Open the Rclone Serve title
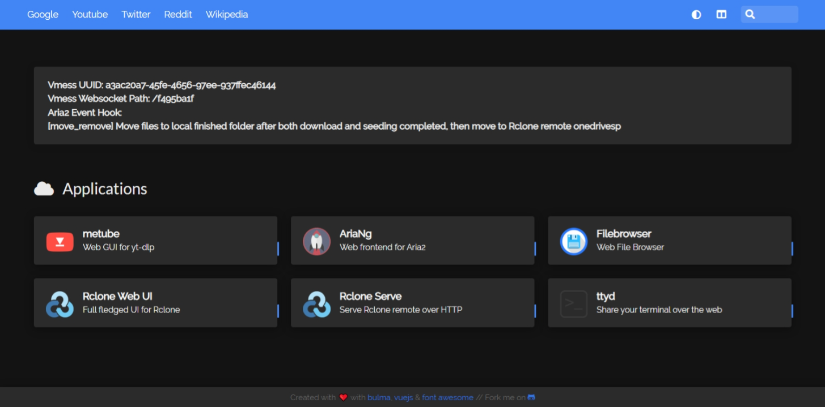Viewport: 825px width, 407px height. 370,296
